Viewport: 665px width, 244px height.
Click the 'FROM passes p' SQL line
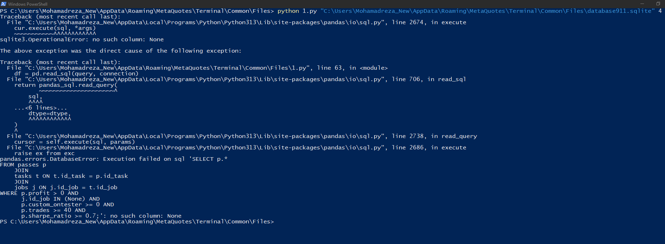point(23,165)
